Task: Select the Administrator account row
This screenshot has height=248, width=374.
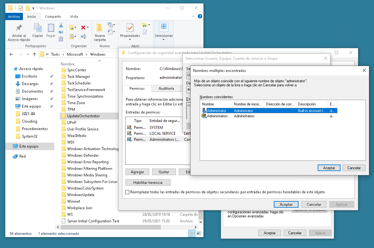Action: (x=269, y=110)
